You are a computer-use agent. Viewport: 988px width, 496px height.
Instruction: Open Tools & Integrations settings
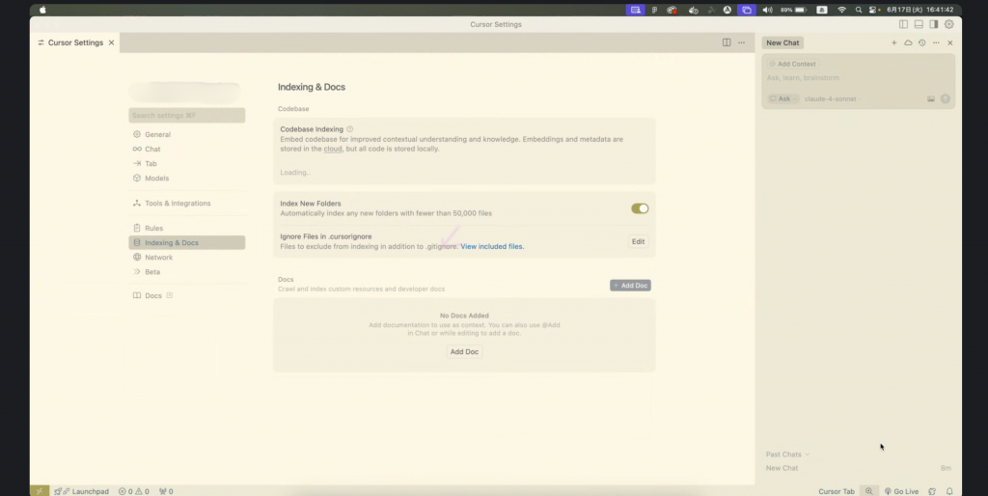tap(178, 204)
